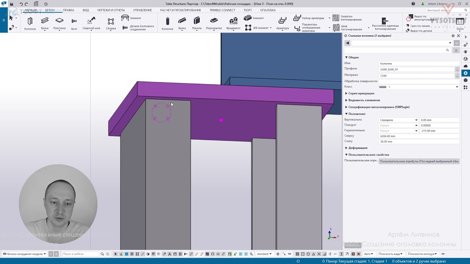The width and height of the screenshot is (470, 264).
Task: Select the Фундамент footing tool
Action: click(x=233, y=23)
